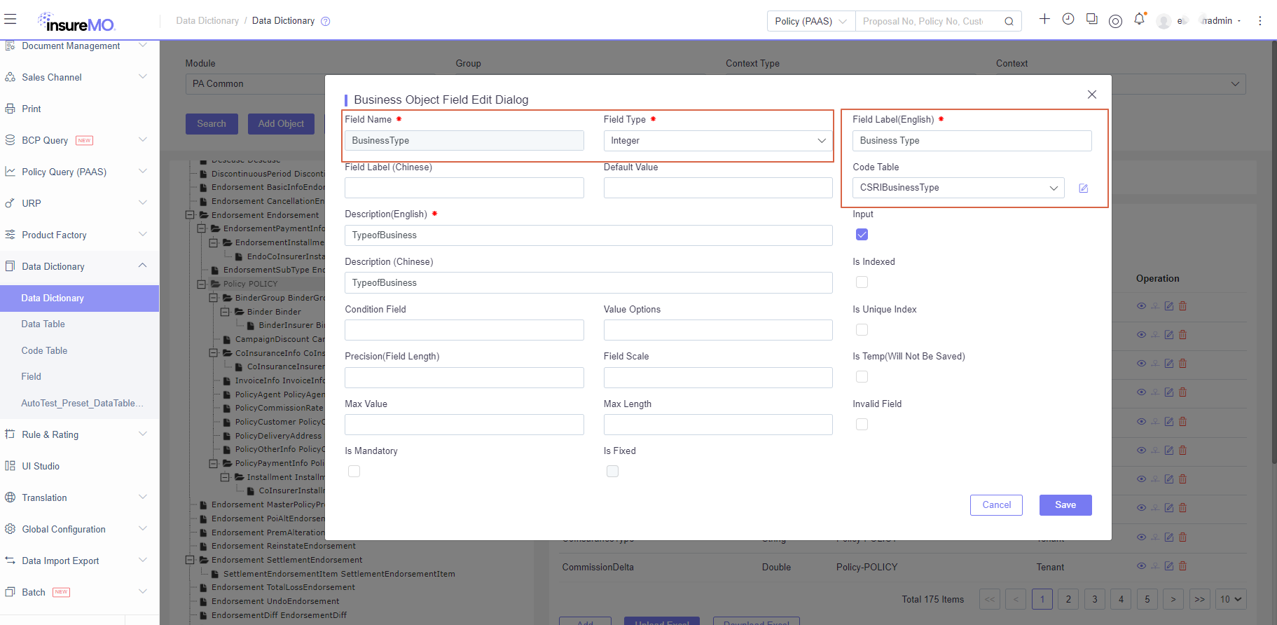Open the Field Type dropdown showing Integer
Image resolution: width=1277 pixels, height=625 pixels.
(718, 141)
